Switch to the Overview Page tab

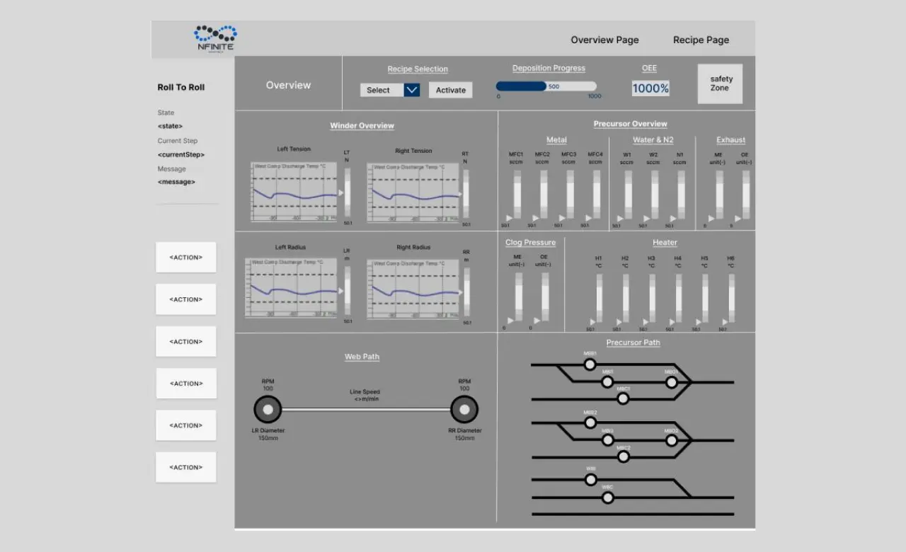point(604,40)
